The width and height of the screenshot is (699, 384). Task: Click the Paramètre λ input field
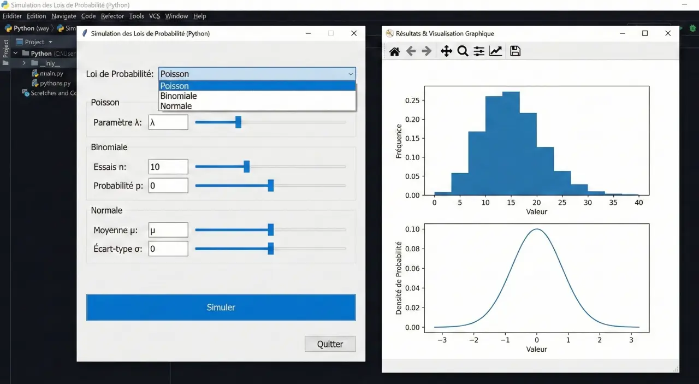click(x=168, y=122)
